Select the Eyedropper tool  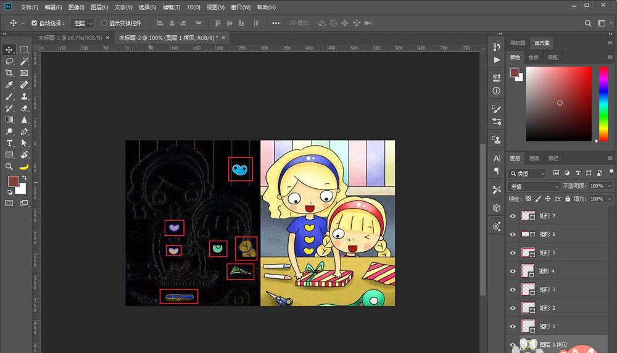[9, 85]
